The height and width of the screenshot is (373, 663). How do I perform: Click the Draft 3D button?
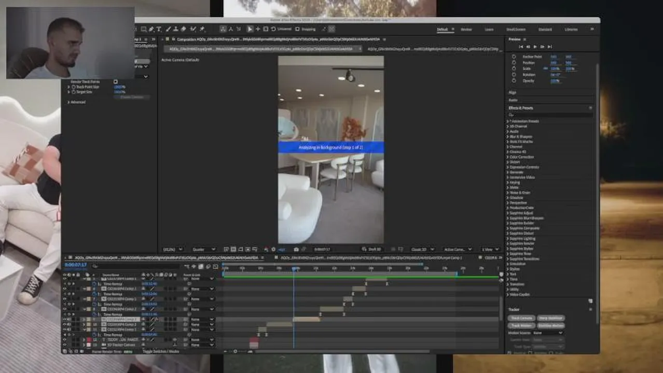coord(371,249)
